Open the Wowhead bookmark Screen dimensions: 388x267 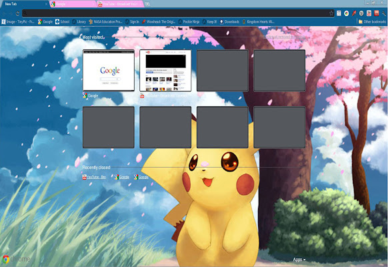point(159,22)
